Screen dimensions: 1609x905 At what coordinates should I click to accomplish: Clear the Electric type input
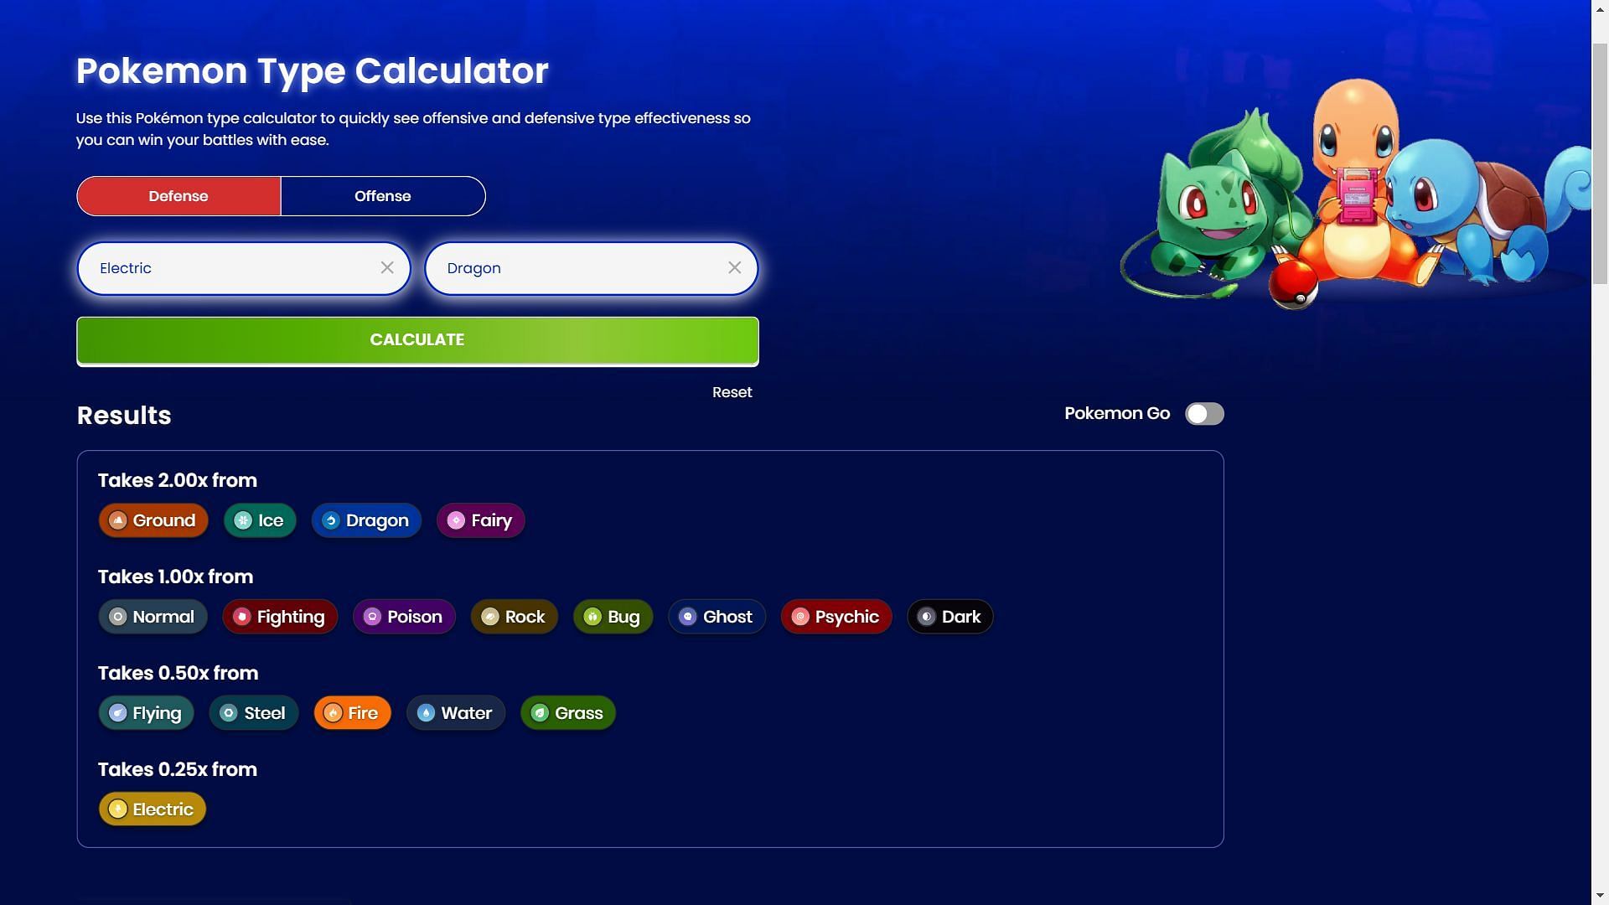tap(388, 267)
